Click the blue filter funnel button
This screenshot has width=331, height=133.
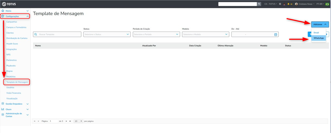310,34
